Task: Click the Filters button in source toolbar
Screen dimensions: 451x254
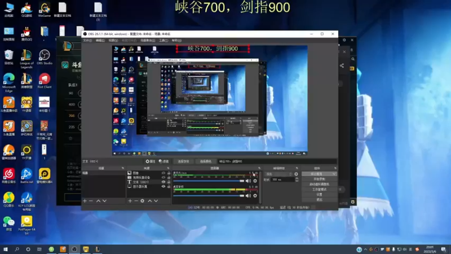Action: pos(164,161)
